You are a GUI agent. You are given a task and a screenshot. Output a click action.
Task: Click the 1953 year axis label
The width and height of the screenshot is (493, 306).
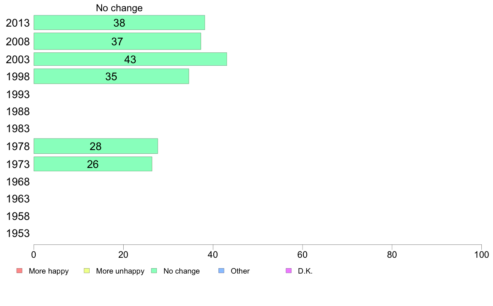[x=18, y=233]
